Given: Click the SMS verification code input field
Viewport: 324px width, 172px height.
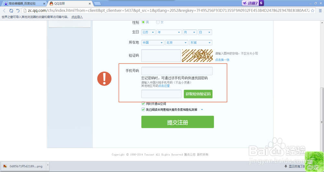Looking at the screenshot, I should [161, 94].
